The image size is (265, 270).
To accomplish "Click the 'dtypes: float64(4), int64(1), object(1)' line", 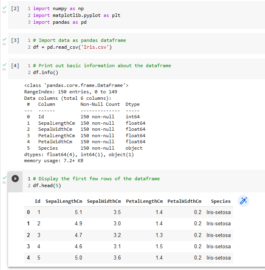I will coord(79,155).
